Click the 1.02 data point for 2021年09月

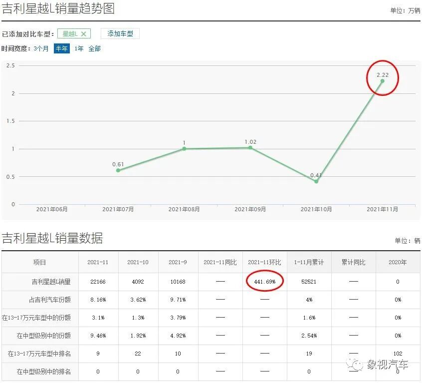tap(250, 148)
